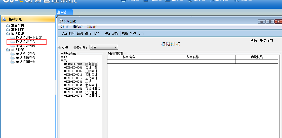
Task: Click the 科目名称 column header
Action: tap(192, 57)
